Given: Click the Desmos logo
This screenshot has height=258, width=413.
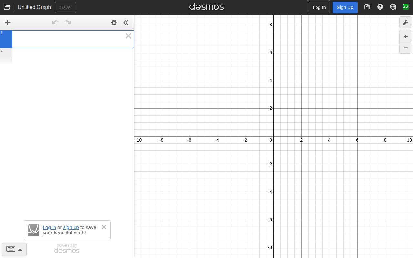Looking at the screenshot, I should 206,7.
